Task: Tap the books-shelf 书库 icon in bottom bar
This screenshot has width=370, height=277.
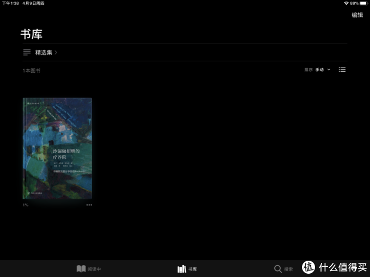Action: coord(182,269)
